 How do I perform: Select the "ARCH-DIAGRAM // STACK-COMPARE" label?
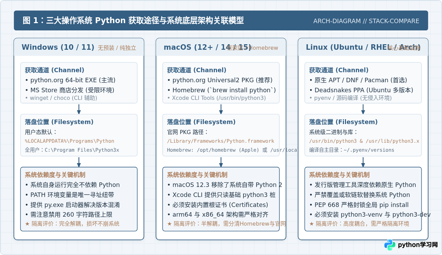[x=366, y=21]
